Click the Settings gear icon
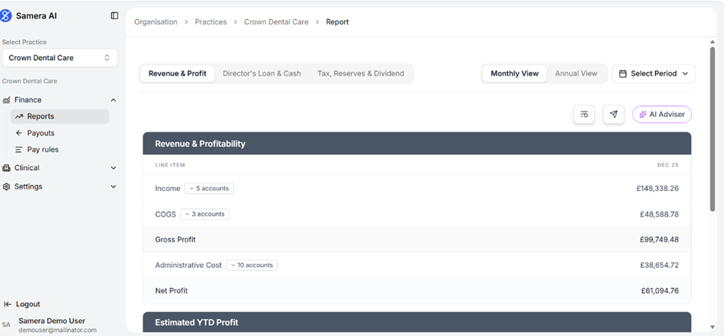 coord(6,187)
